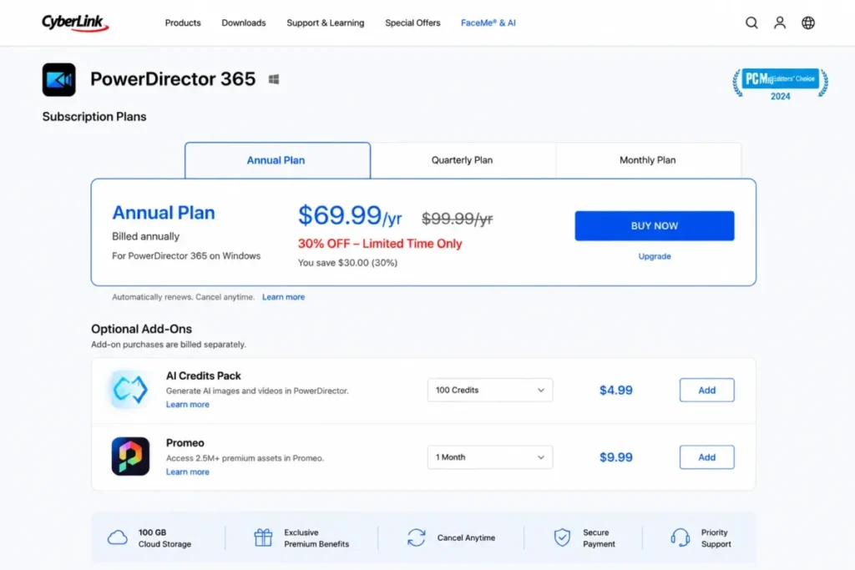Open the Support & Learning menu
The image size is (855, 570).
coord(326,23)
